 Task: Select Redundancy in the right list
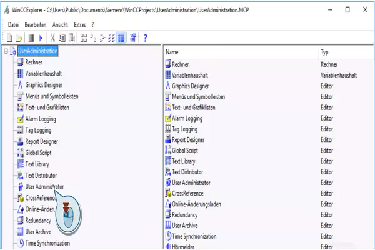point(184,215)
